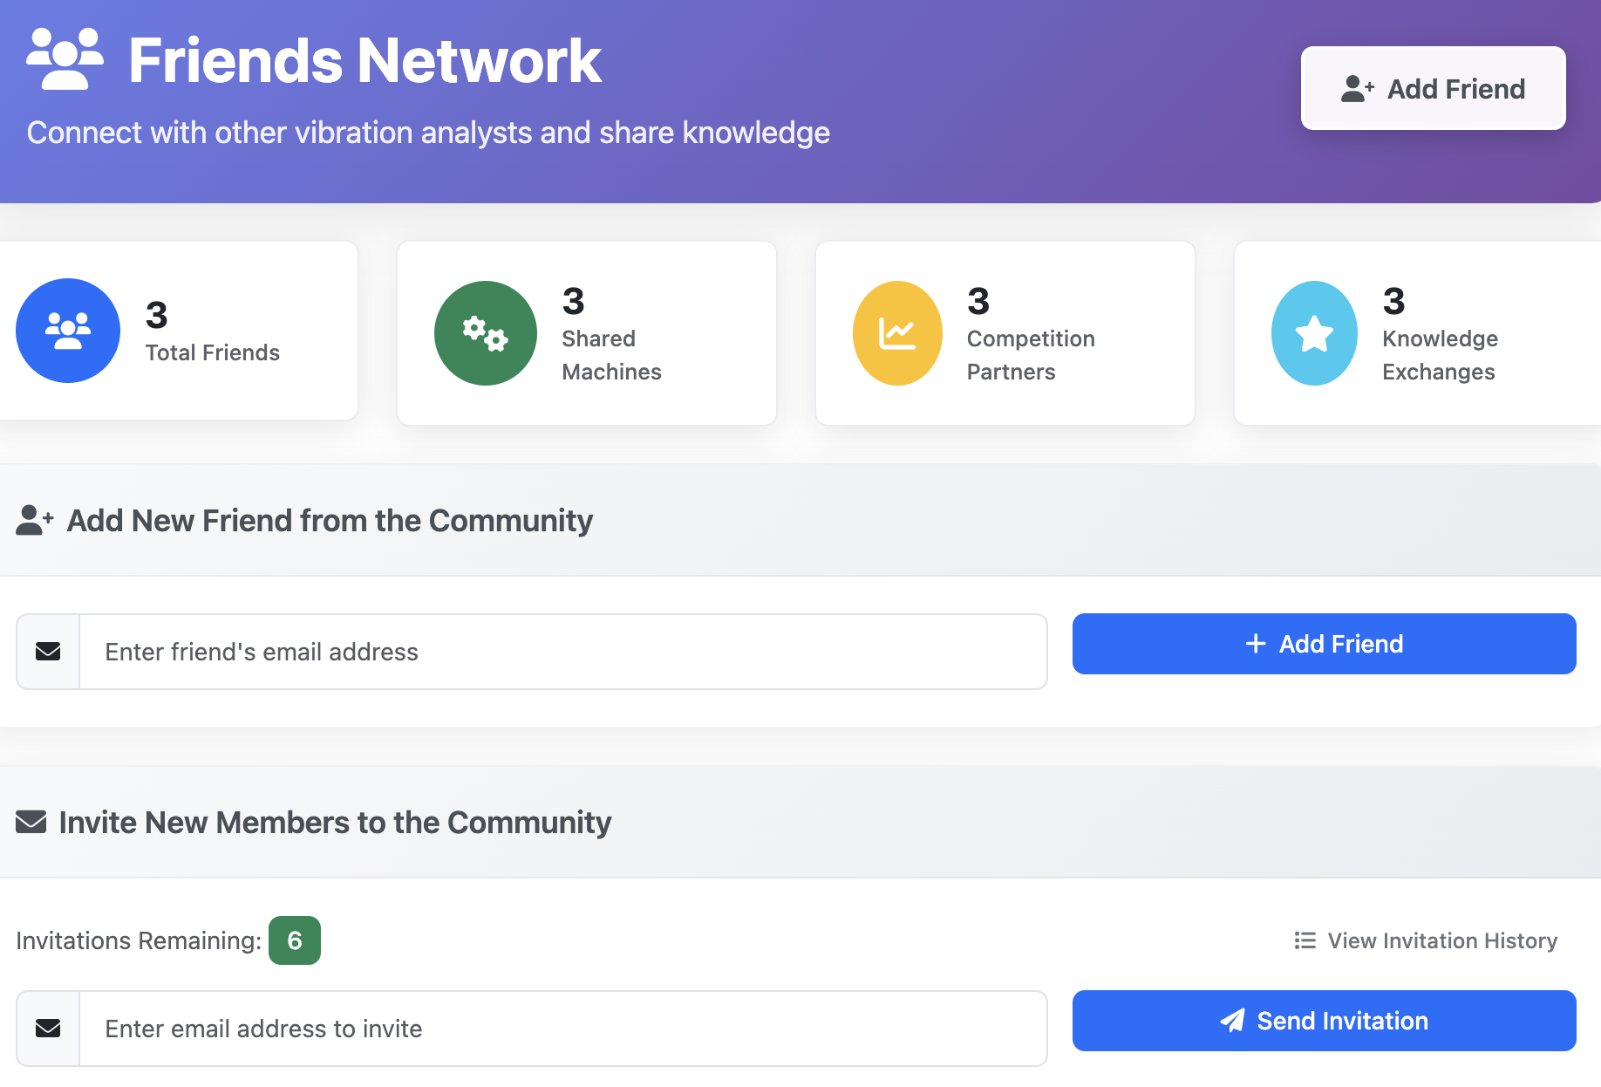1601x1087 pixels.
Task: Select the Competition Partners stat card
Action: (x=1005, y=333)
